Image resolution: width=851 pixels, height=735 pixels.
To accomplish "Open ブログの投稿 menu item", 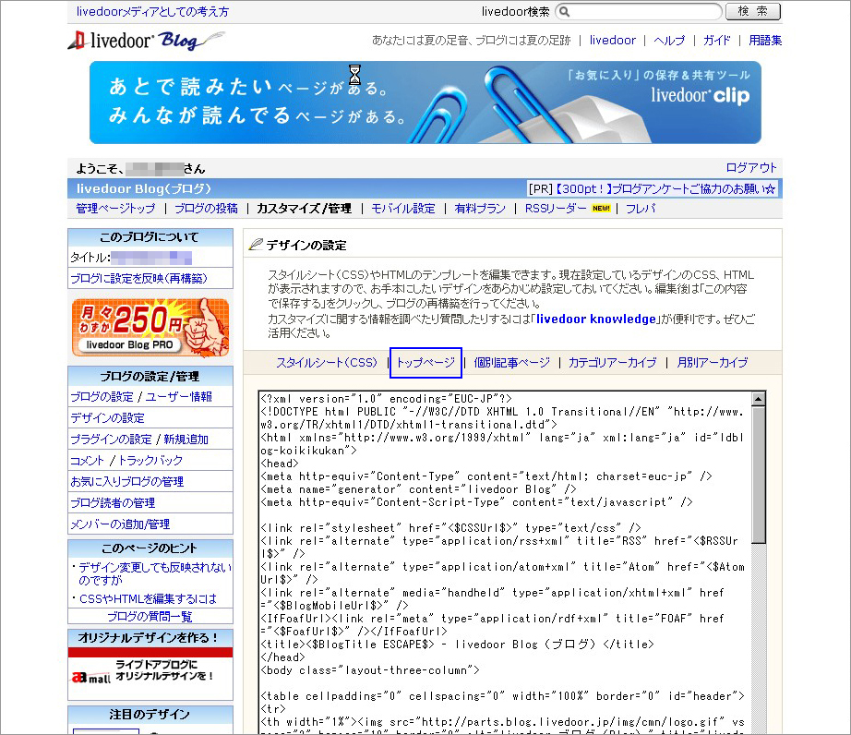I will [x=206, y=209].
